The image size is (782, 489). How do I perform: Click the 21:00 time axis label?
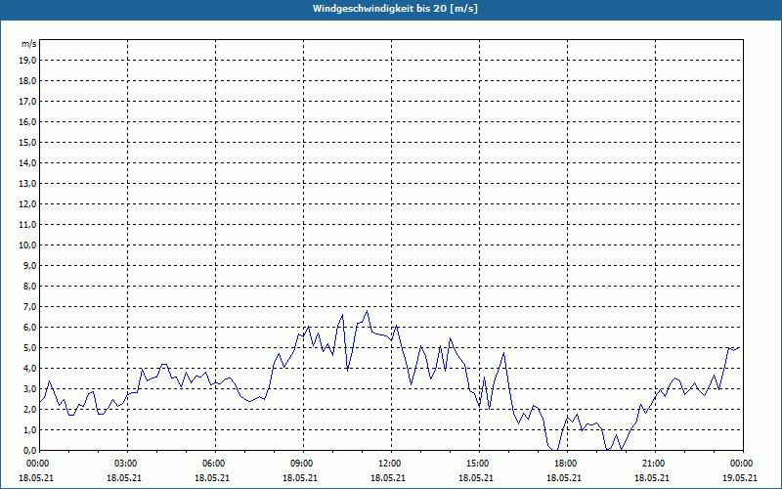point(655,464)
